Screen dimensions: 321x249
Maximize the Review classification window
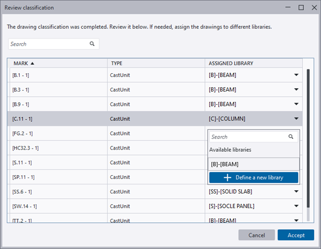(x=301, y=7)
